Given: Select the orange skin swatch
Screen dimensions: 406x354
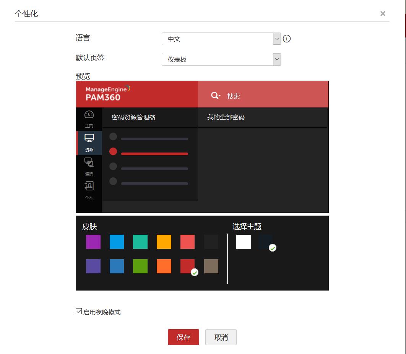Looking at the screenshot, I should tap(164, 266).
